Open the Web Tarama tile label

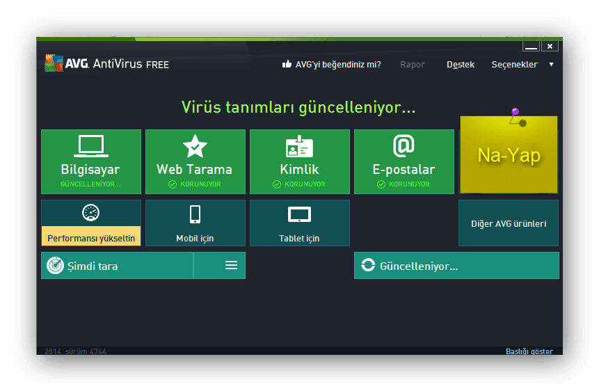click(x=194, y=169)
